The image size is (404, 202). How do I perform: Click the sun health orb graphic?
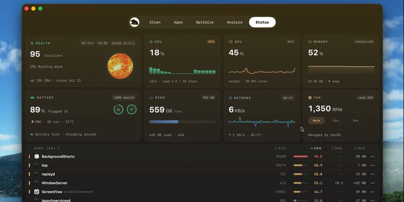120,66
